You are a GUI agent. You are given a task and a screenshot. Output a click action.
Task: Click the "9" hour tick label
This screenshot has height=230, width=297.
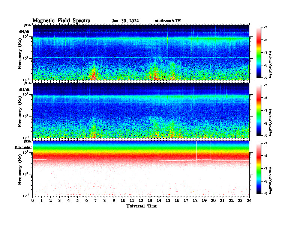pos(114,201)
